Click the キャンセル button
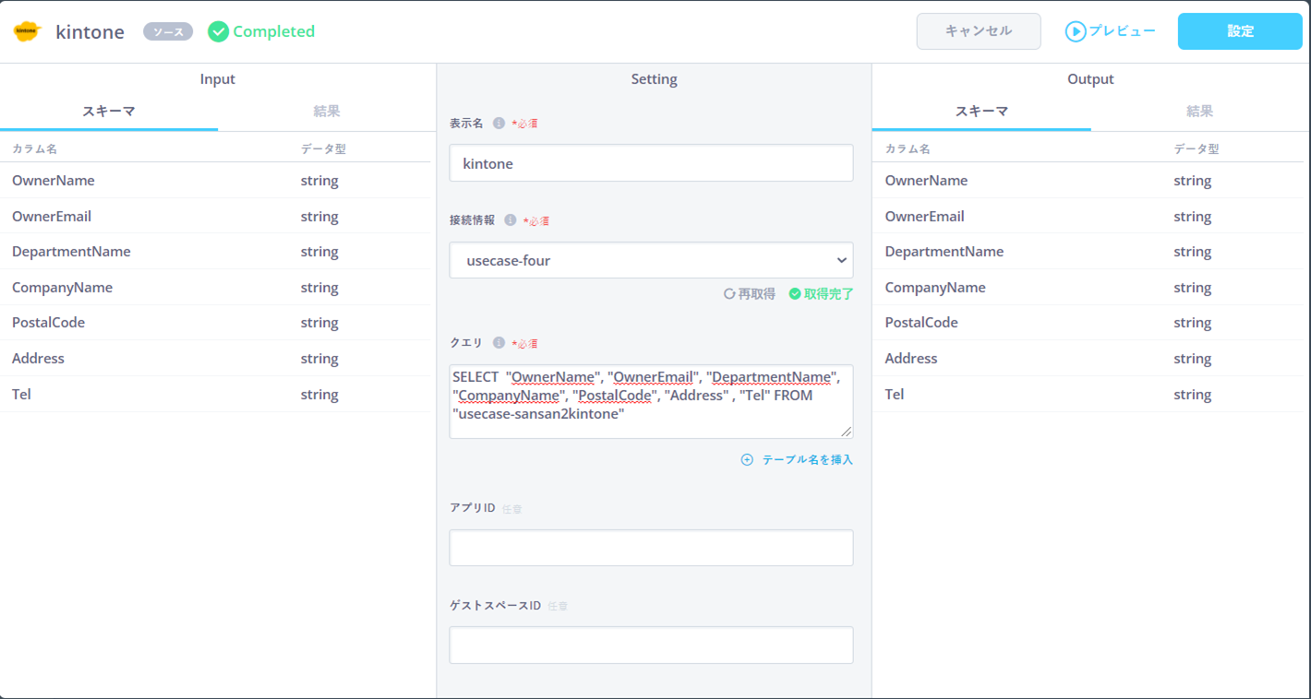The width and height of the screenshot is (1311, 699). (979, 31)
